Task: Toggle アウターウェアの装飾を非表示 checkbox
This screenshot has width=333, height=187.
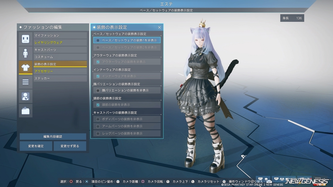Action: coord(98,62)
